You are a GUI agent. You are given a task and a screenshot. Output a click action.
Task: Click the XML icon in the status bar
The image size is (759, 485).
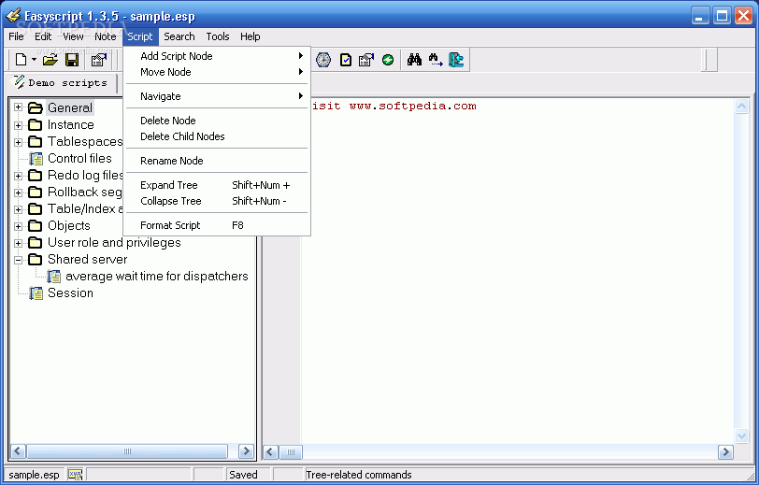75,475
